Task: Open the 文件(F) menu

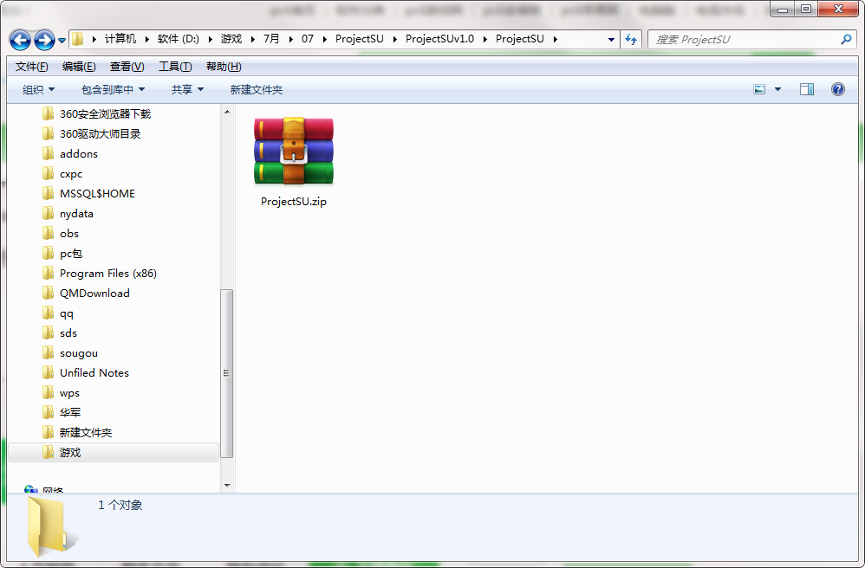Action: 31,67
